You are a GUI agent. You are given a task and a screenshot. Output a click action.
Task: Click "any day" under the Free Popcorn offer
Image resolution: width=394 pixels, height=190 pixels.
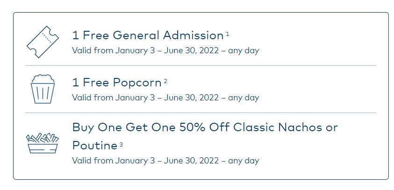click(244, 98)
